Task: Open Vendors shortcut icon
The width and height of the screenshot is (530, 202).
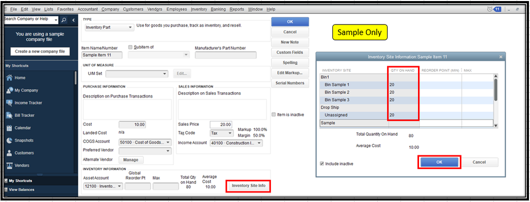Action: 10,165
